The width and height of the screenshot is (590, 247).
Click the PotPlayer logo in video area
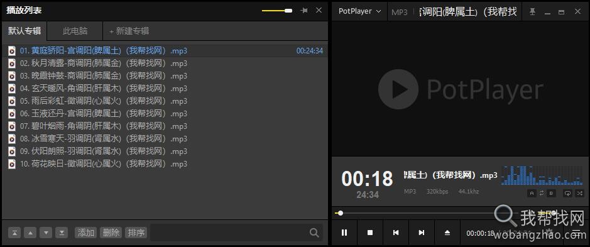[461, 89]
